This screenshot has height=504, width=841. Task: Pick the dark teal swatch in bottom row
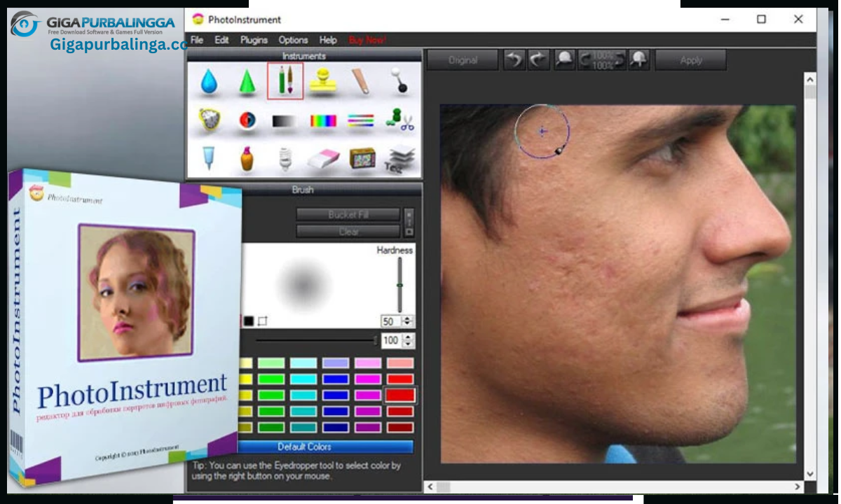(303, 427)
